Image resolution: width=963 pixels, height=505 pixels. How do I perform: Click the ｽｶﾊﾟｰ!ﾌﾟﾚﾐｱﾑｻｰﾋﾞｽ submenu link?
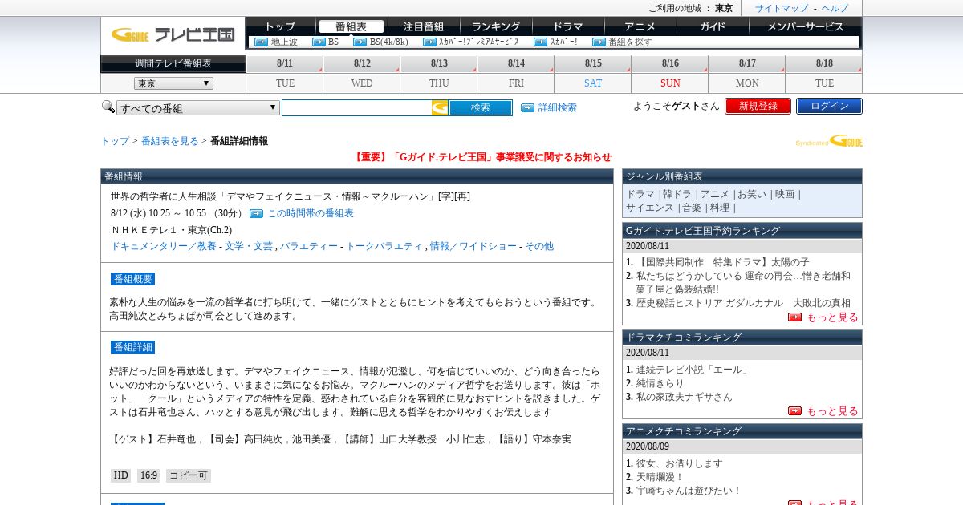[479, 42]
